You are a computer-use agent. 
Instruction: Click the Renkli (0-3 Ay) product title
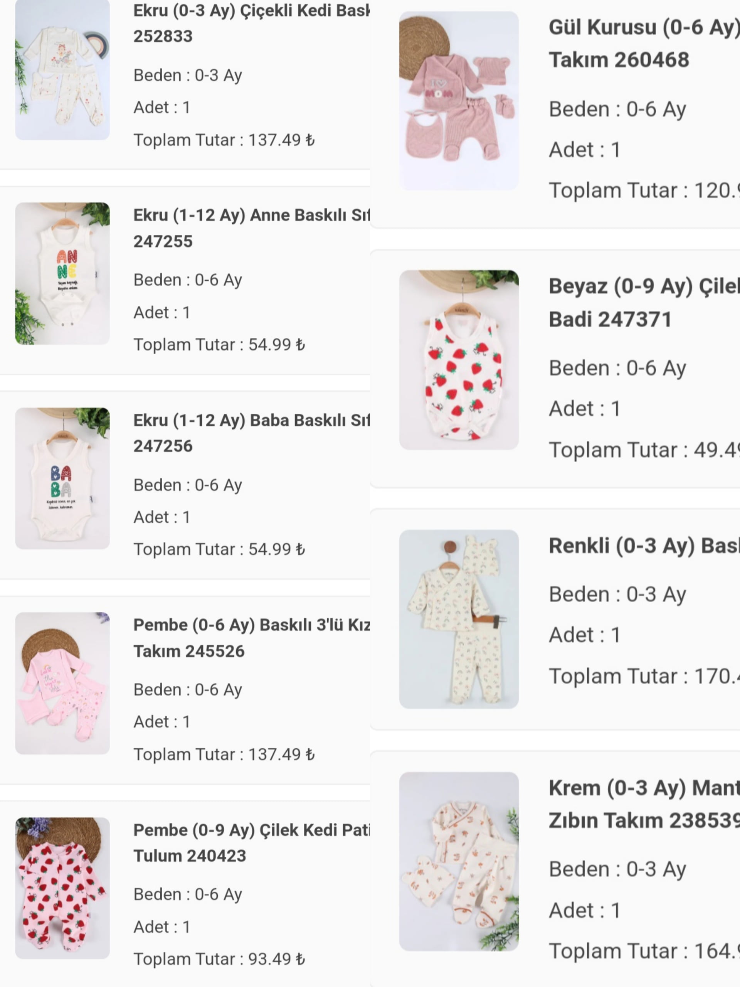pyautogui.click(x=644, y=546)
